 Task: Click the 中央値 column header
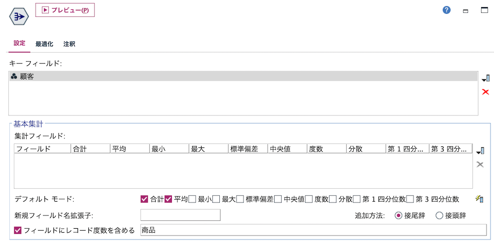(x=288, y=149)
